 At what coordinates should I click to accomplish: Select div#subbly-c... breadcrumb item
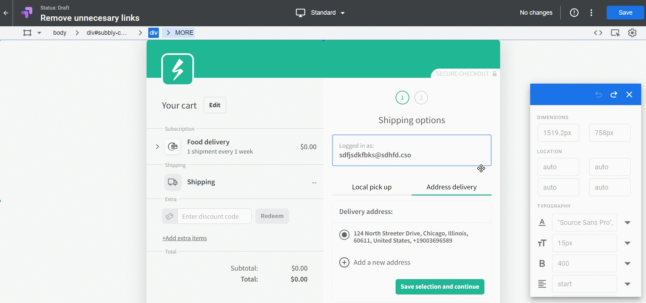coord(107,33)
